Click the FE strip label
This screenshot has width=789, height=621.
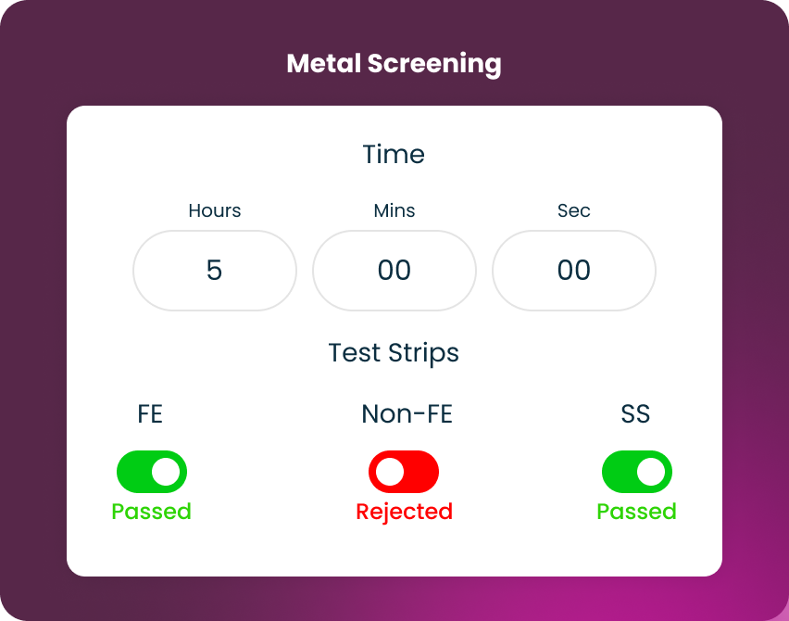point(150,413)
